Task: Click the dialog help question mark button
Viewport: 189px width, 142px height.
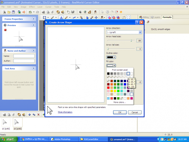Action: point(137,22)
